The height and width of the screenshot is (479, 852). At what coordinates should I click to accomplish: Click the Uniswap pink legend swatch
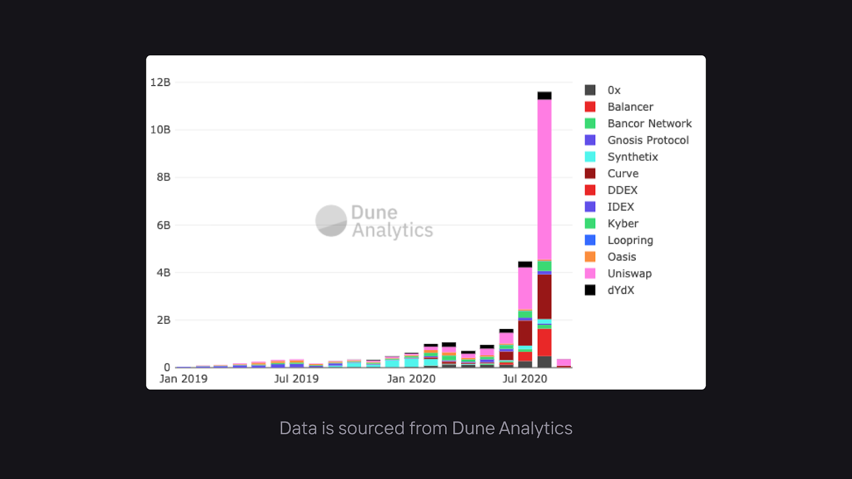(x=590, y=274)
